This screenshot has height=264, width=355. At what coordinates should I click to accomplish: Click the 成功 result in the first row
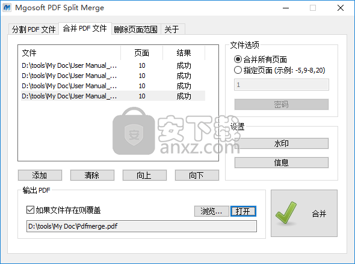click(184, 66)
